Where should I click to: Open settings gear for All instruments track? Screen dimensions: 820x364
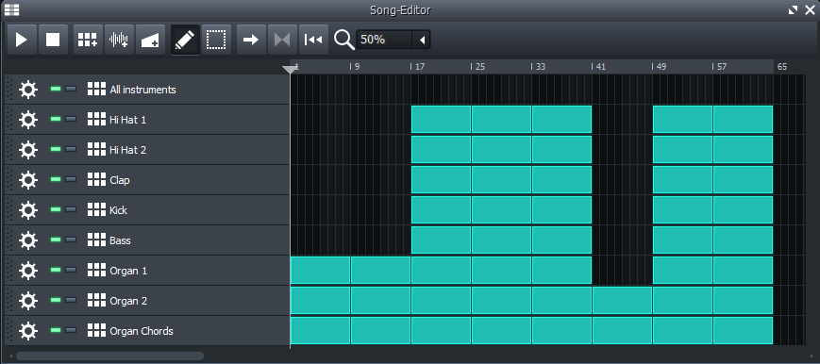(x=27, y=90)
